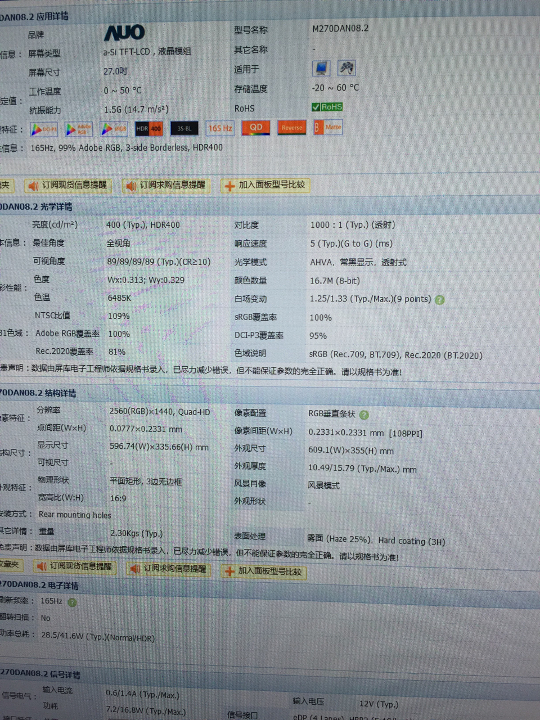Select the DCI-P3 color gamut badge
The height and width of the screenshot is (720, 540).
43,129
